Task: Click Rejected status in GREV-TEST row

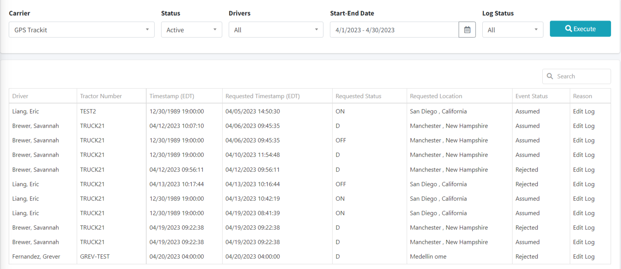Action: [x=527, y=256]
